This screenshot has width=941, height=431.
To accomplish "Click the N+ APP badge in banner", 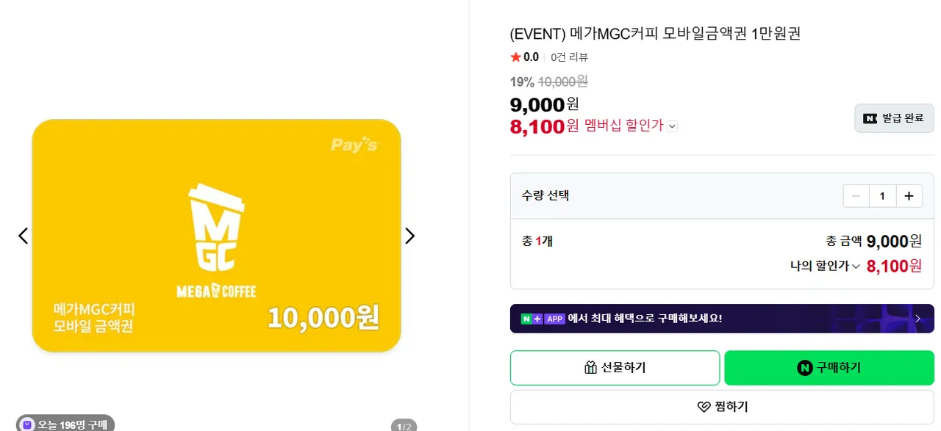I will pyautogui.click(x=543, y=319).
